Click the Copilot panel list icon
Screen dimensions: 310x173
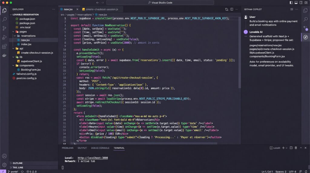292,9
